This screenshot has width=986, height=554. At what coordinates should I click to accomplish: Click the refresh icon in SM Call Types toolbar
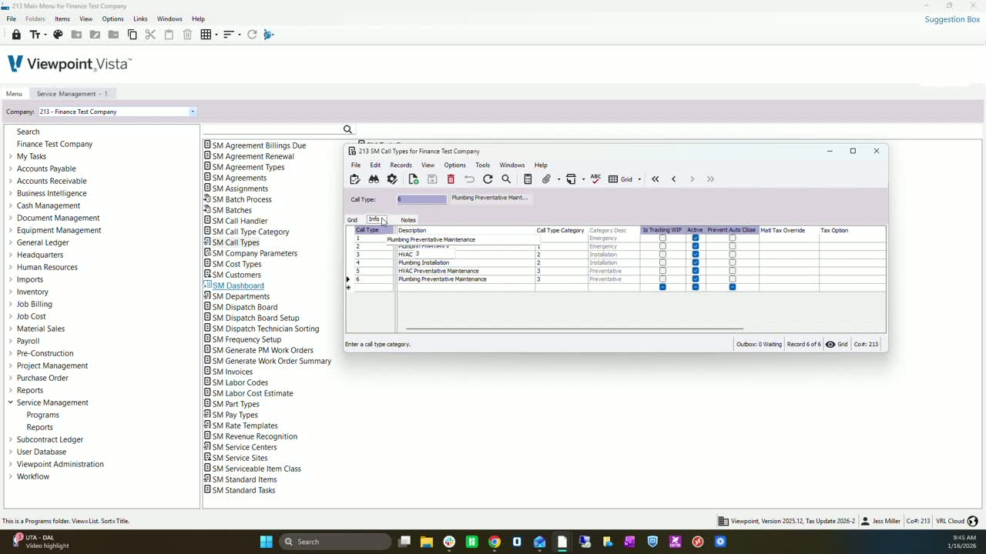point(488,179)
